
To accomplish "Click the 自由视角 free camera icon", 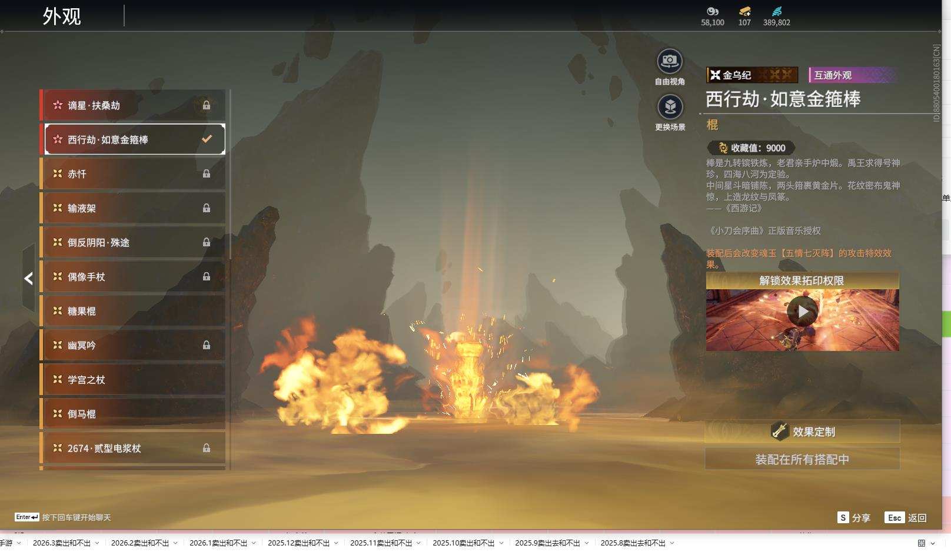I will click(669, 61).
